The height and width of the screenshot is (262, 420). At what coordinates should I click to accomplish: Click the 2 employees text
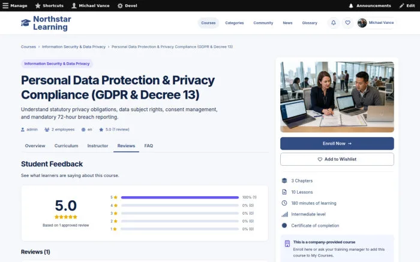(63, 130)
